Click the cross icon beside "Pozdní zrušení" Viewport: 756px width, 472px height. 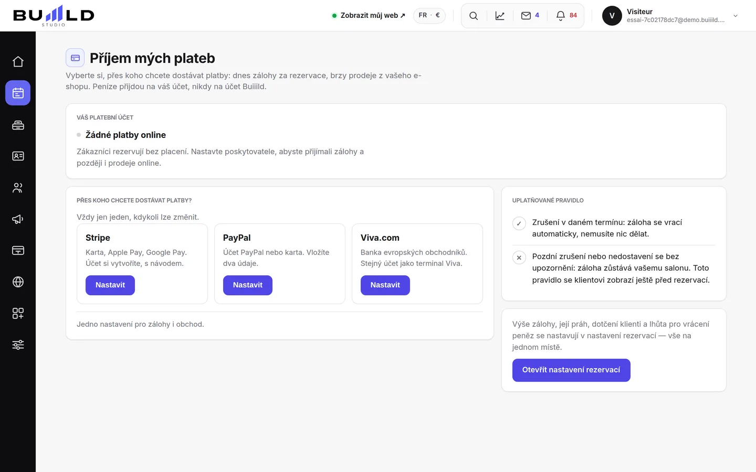click(519, 258)
